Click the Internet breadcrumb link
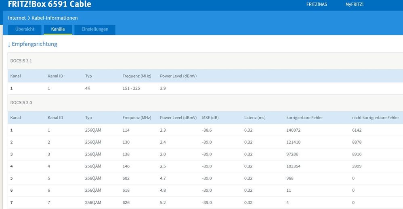 pos(17,18)
